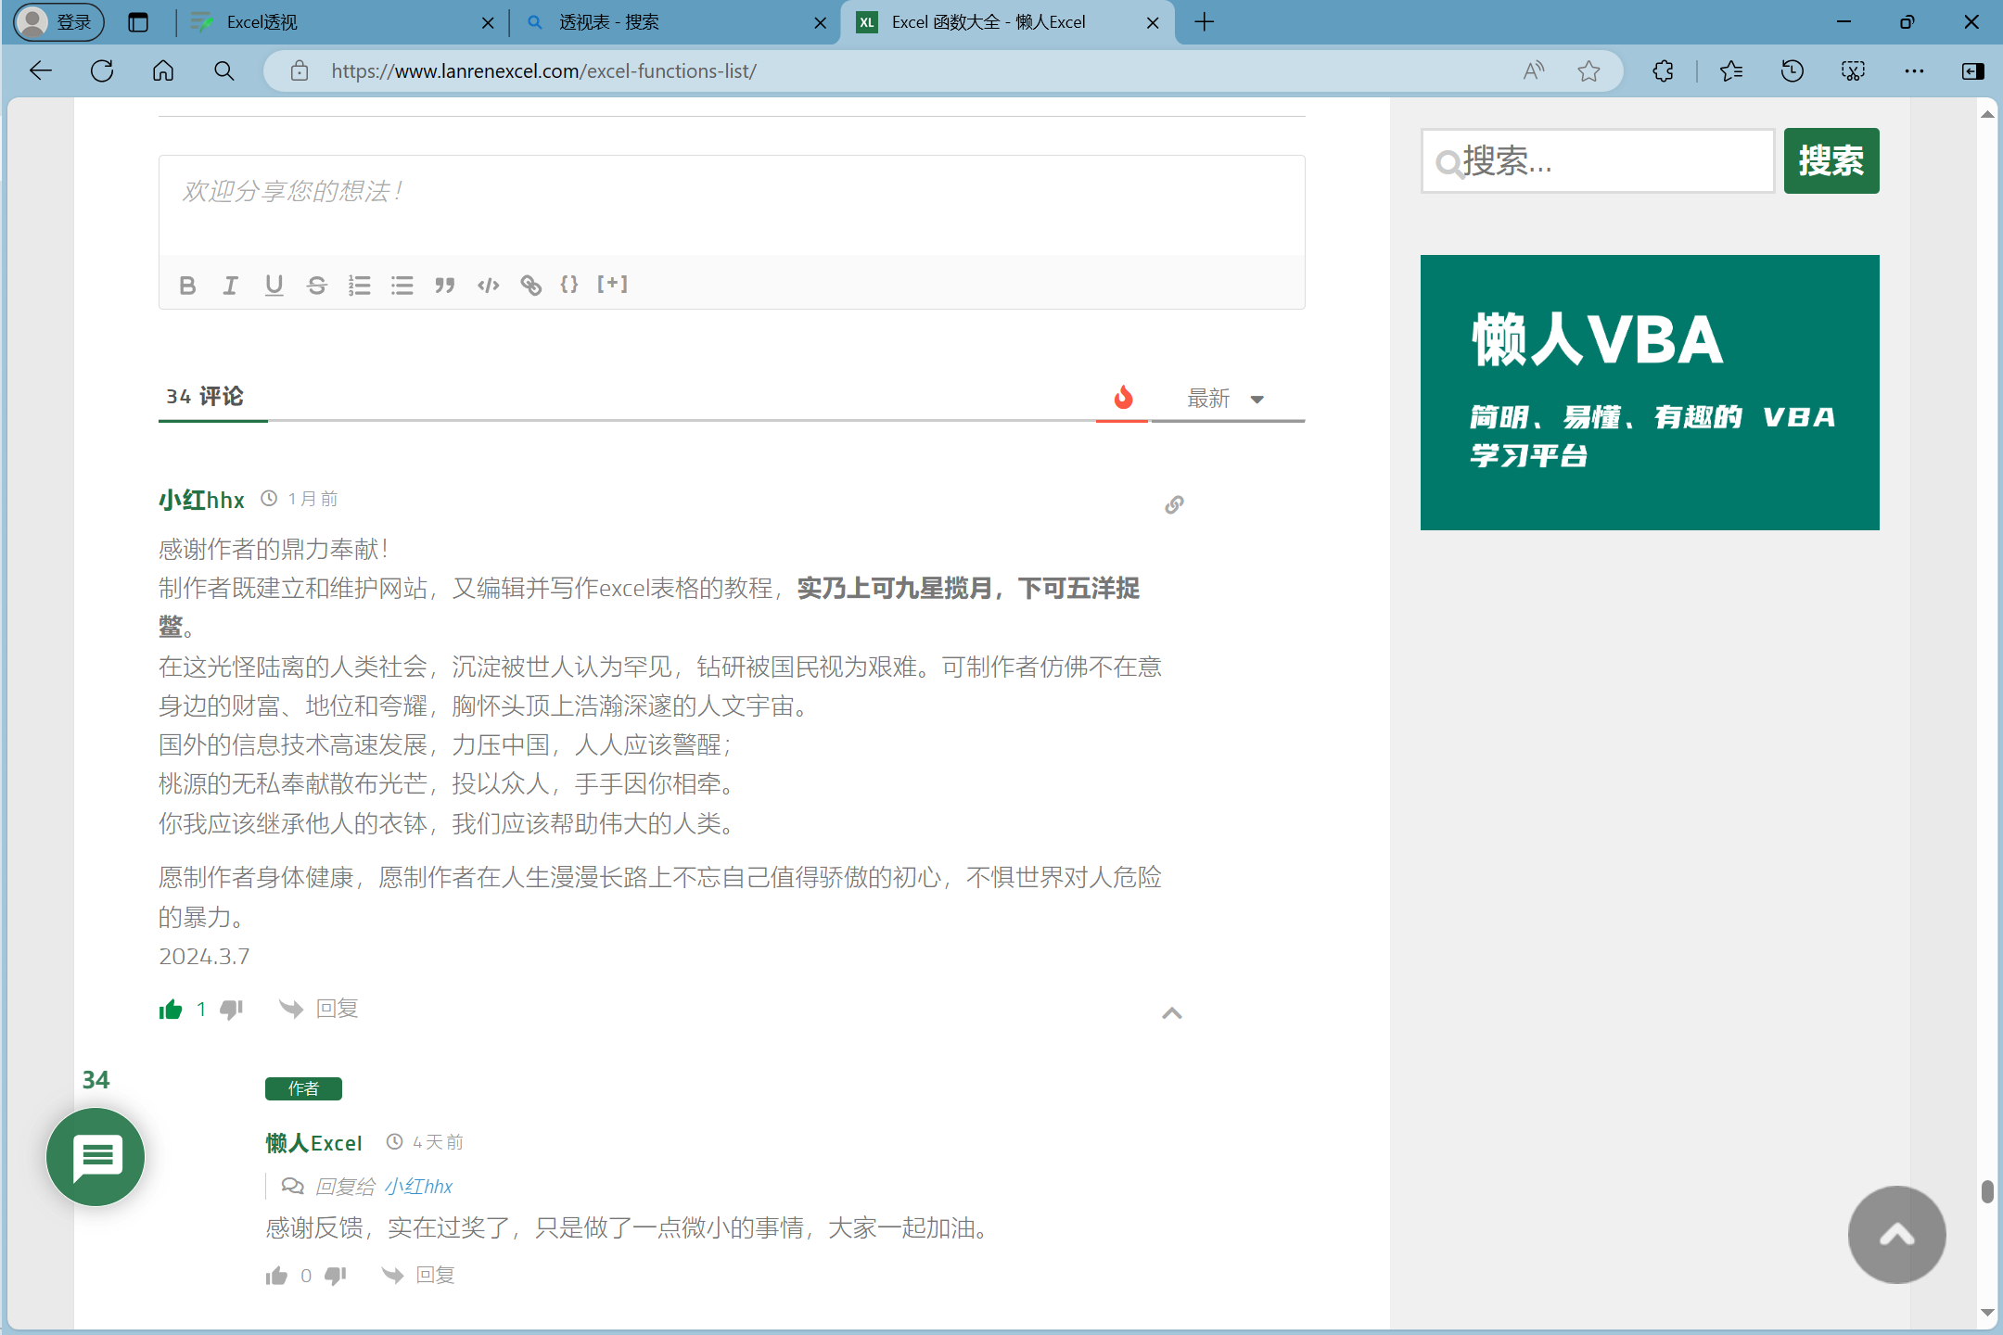Insert ordered list in comment editor
The width and height of the screenshot is (2003, 1335).
pyautogui.click(x=359, y=286)
